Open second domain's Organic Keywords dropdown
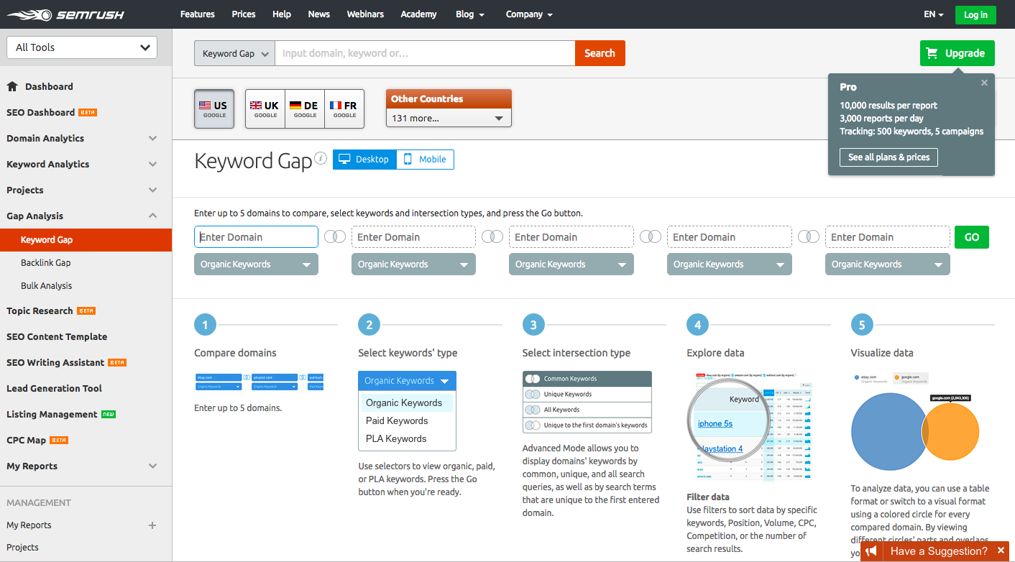The image size is (1015, 562). coord(413,264)
